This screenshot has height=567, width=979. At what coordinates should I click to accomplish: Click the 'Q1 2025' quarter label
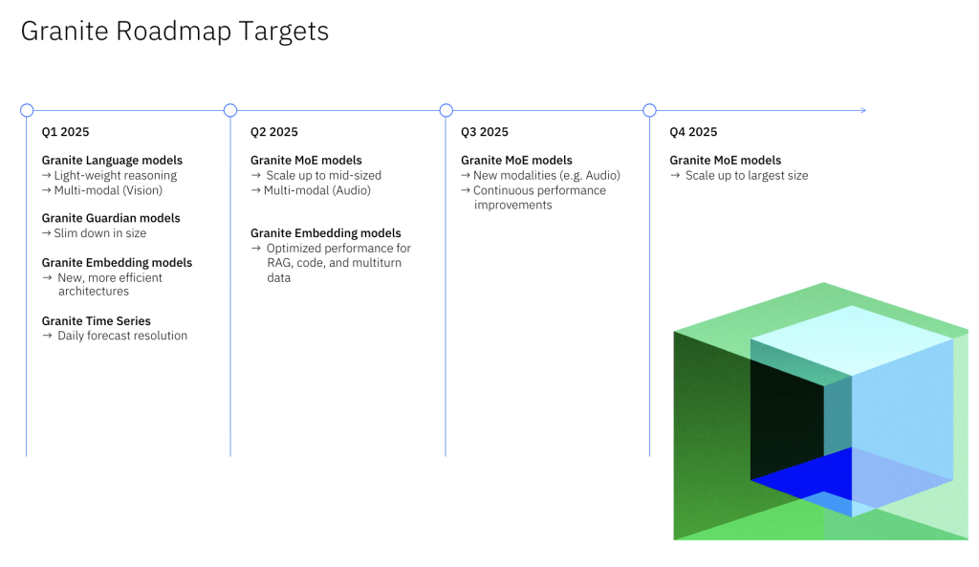(66, 132)
